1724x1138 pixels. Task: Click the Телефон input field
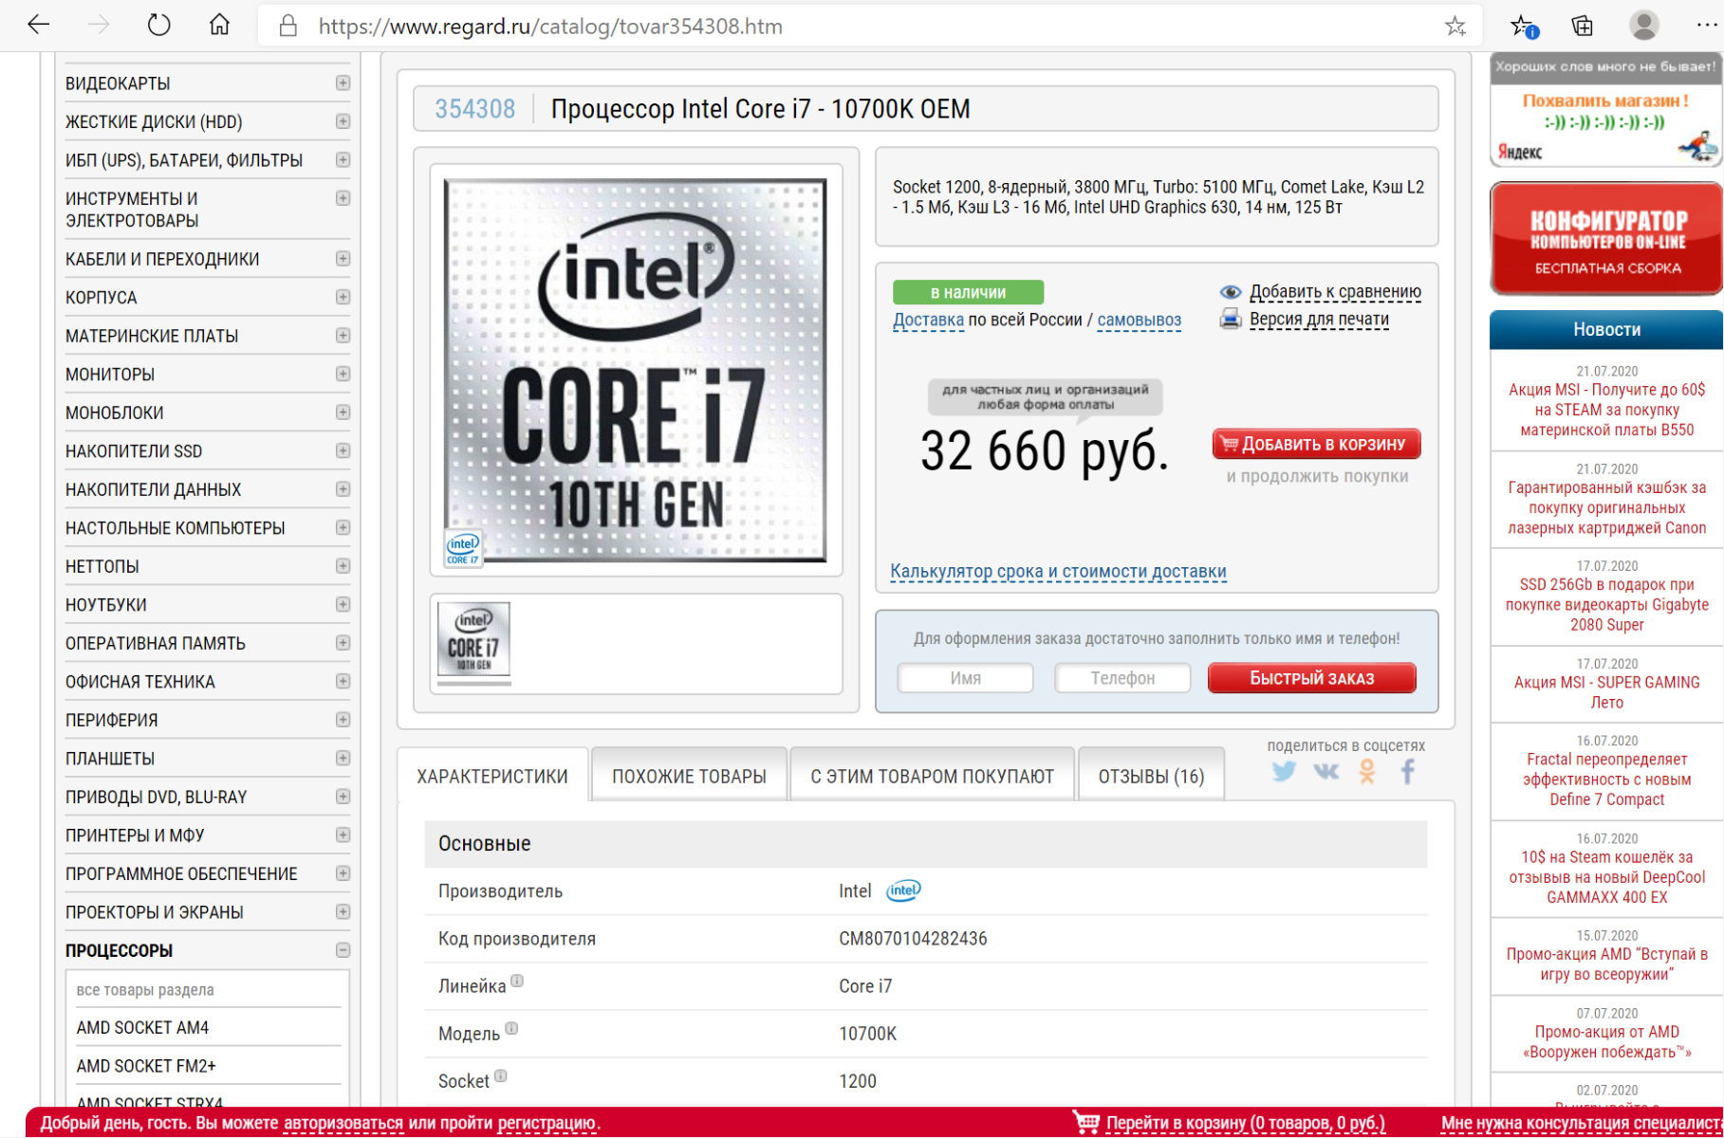pos(1122,678)
